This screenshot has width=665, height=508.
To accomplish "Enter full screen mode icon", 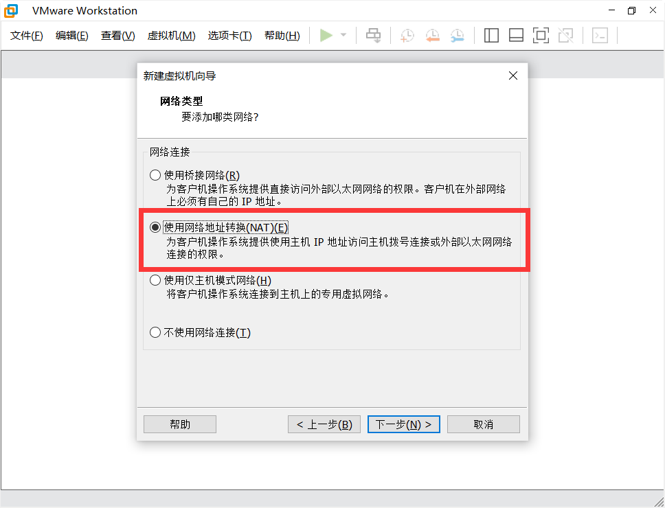I will point(541,36).
